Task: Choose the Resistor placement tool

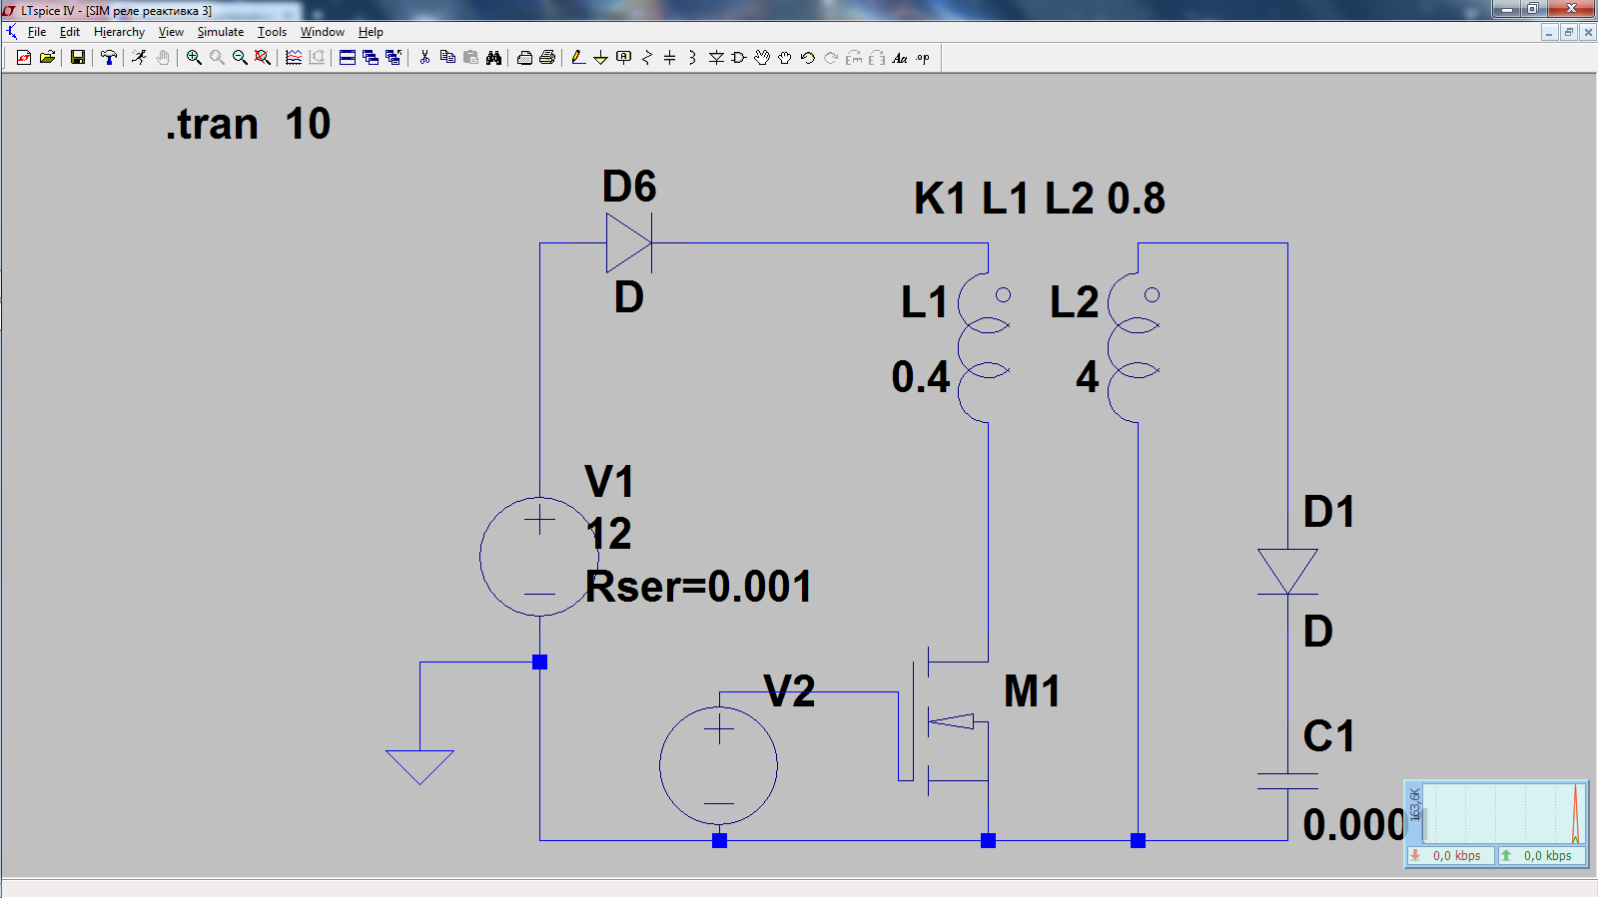Action: tap(646, 58)
